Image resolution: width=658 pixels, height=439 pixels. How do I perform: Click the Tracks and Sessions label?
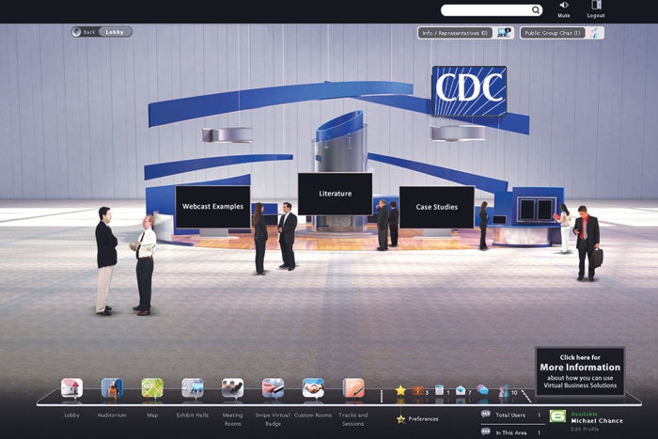tap(353, 419)
